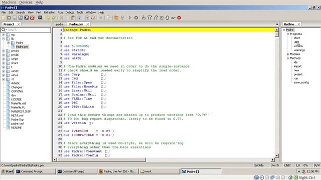Open the Debug menu
This screenshot has width=321, height=180.
coord(70,12)
